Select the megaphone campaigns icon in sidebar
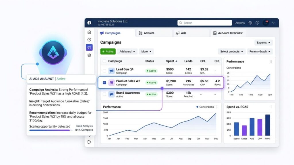This screenshot has height=165, width=294. click(89, 47)
